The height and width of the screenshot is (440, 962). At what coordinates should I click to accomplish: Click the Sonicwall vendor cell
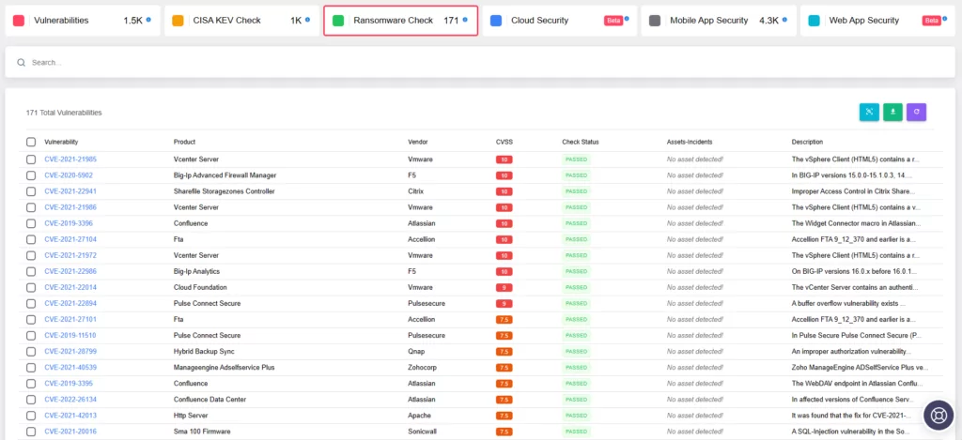click(422, 432)
